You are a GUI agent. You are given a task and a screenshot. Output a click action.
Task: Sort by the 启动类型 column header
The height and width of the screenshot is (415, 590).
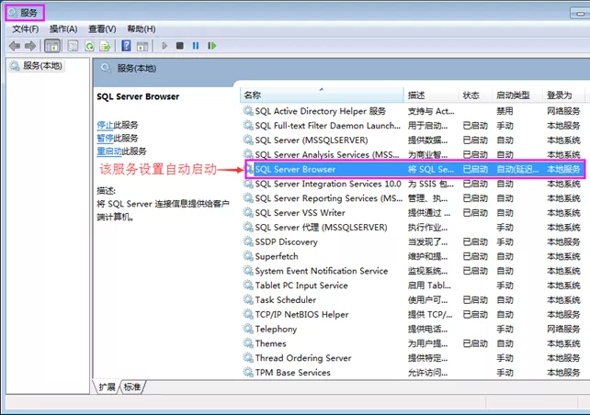click(x=515, y=95)
